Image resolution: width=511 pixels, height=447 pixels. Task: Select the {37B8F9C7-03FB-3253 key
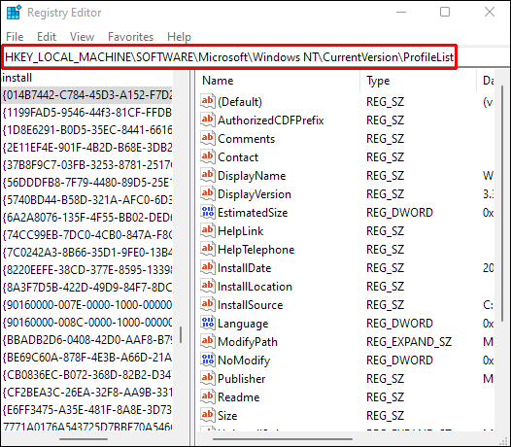click(x=86, y=165)
